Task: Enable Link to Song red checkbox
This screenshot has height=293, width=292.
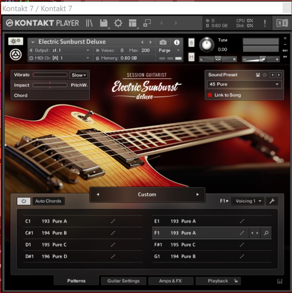Action: pyautogui.click(x=210, y=95)
